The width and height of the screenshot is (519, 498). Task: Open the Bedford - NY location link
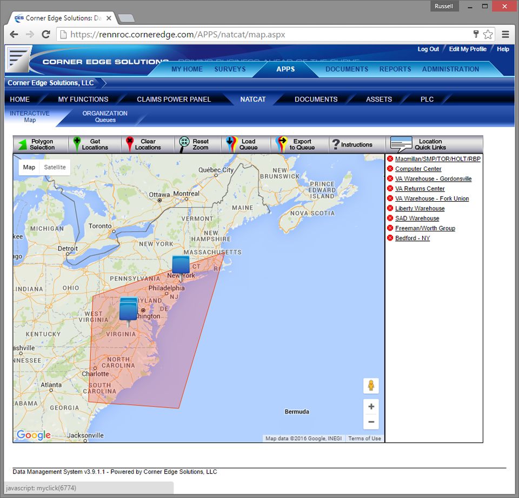(x=412, y=238)
